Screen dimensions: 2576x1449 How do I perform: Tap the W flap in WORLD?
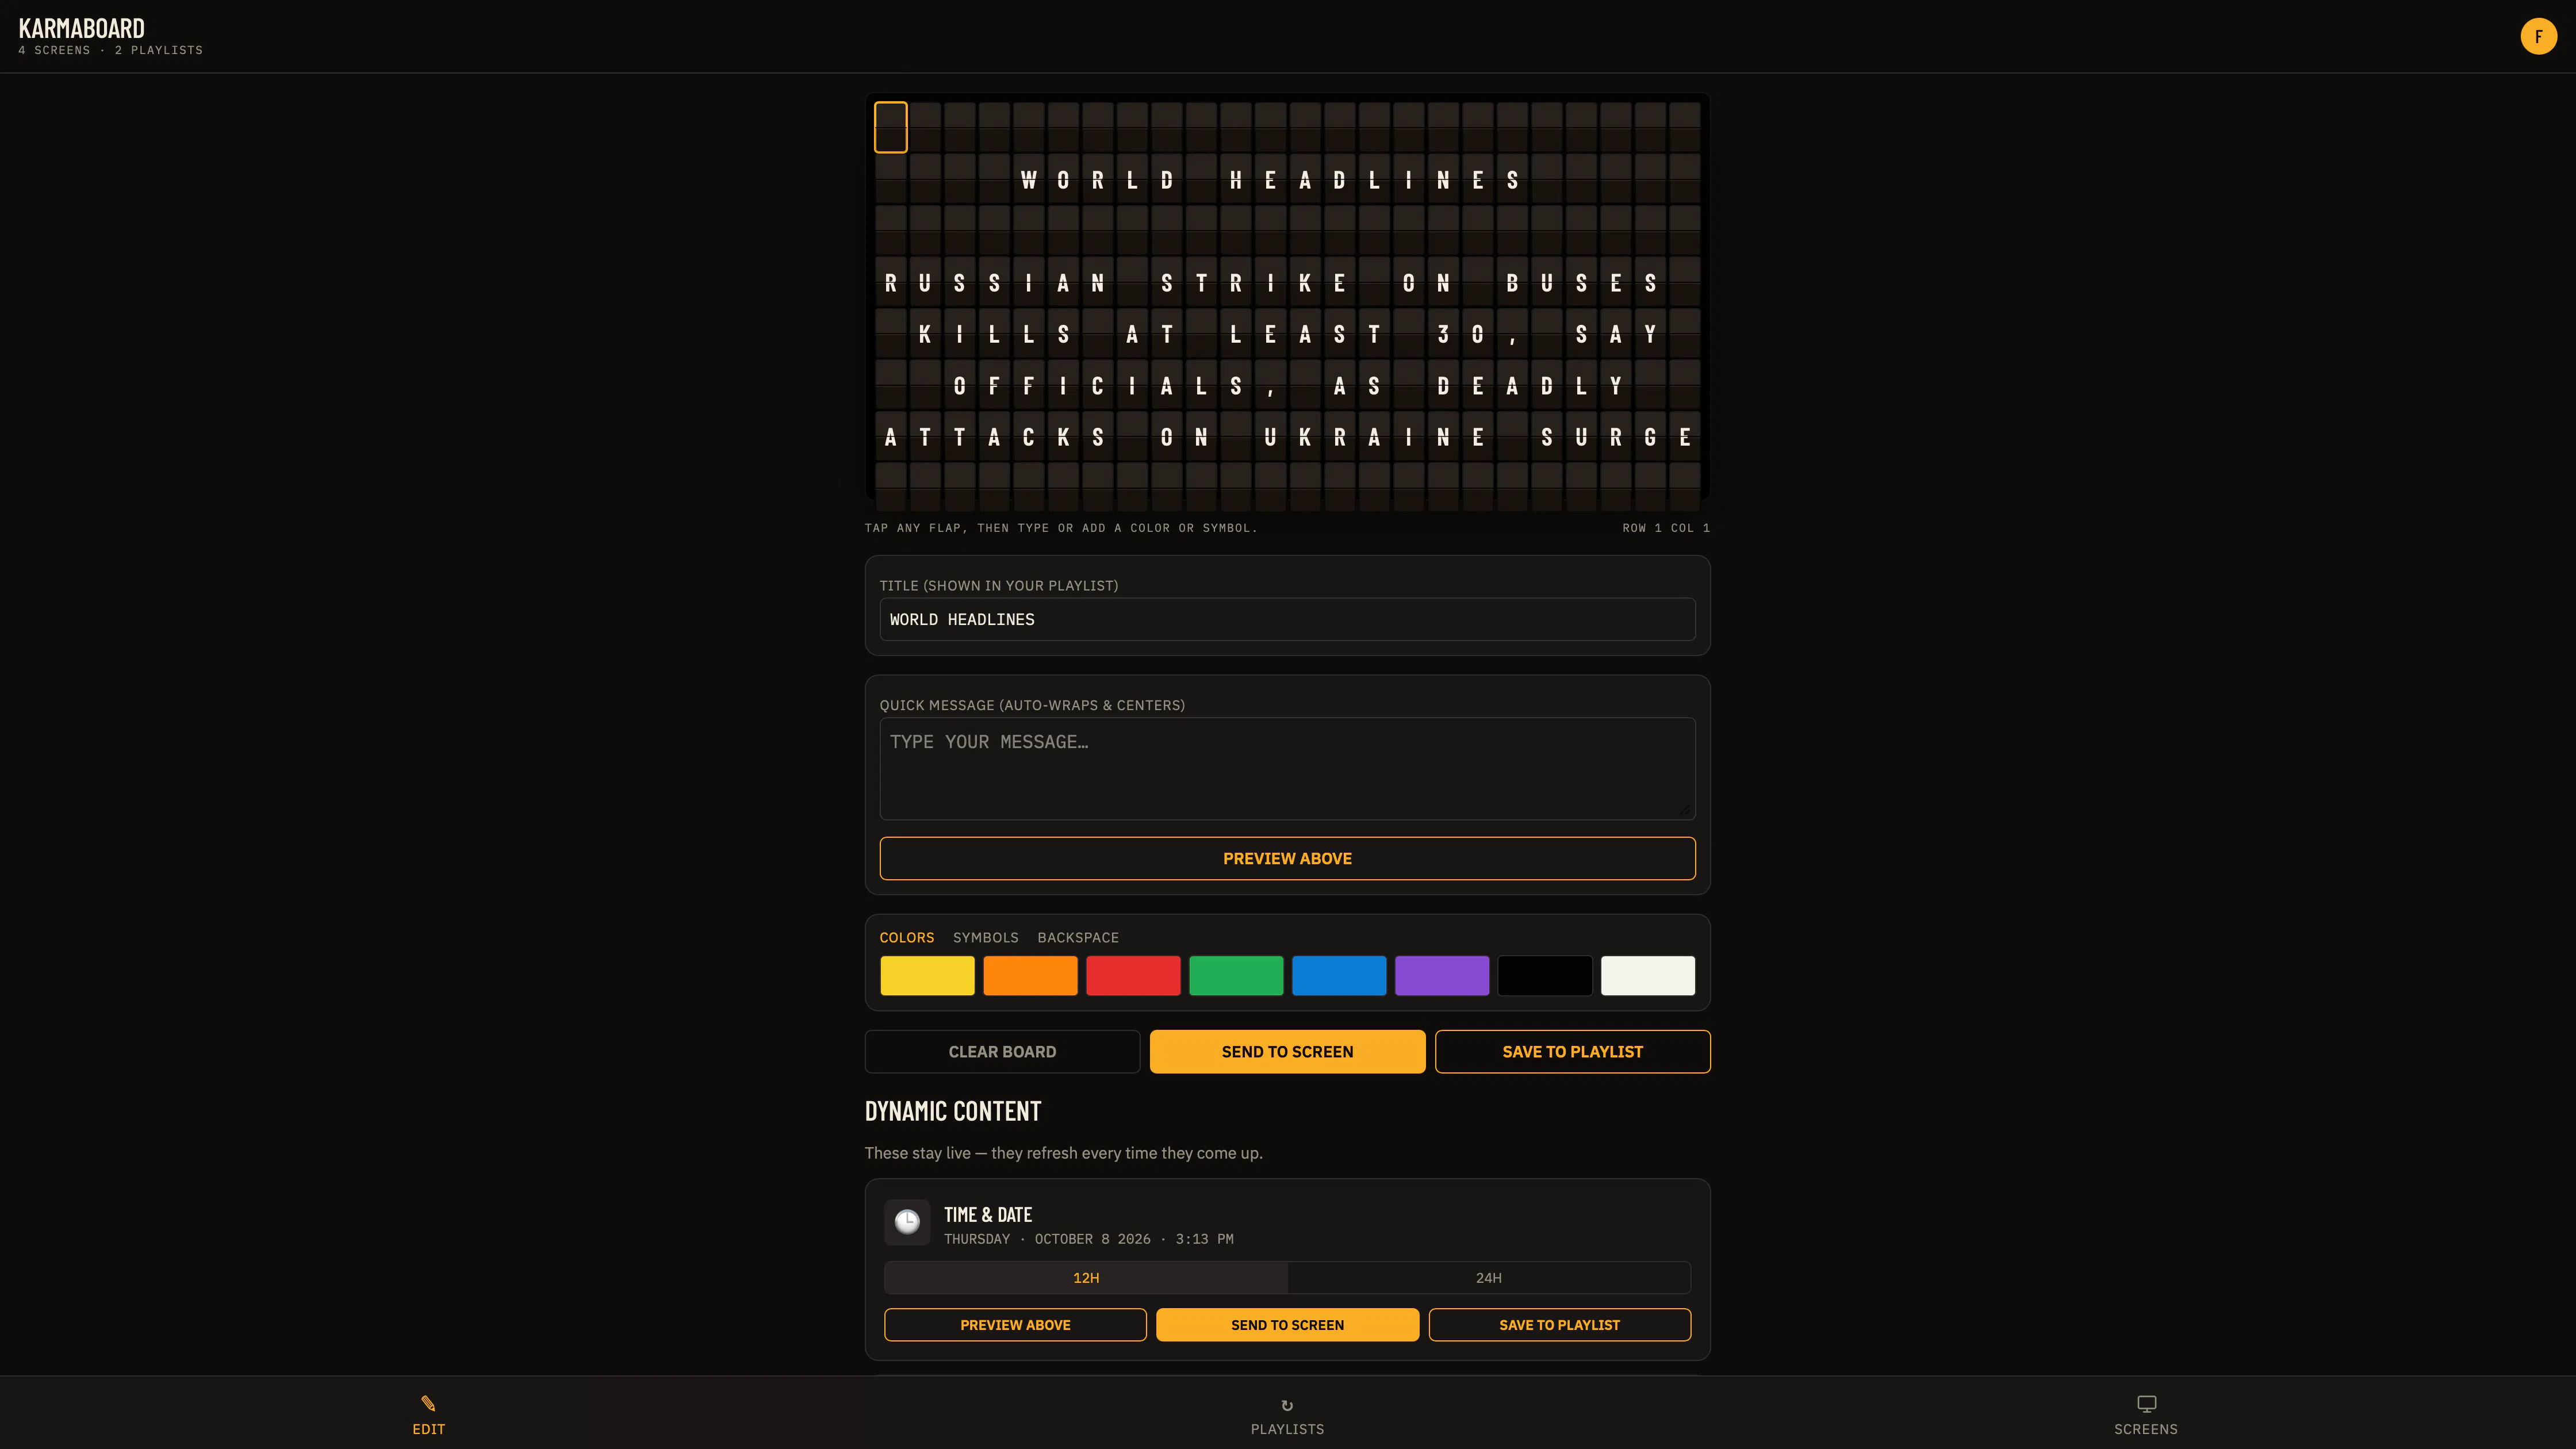tap(1028, 179)
